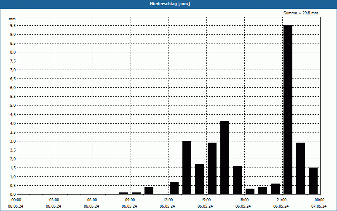Click the 0,4 mm bar after 09:00
Screen dimensions: 337x211
point(149,191)
